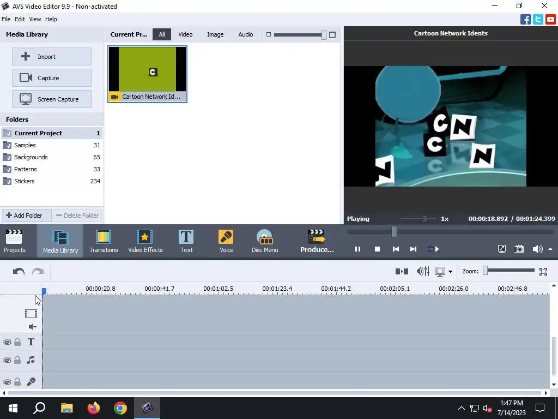The image size is (558, 419).
Task: Click the text track T icon
Action: pos(31,342)
